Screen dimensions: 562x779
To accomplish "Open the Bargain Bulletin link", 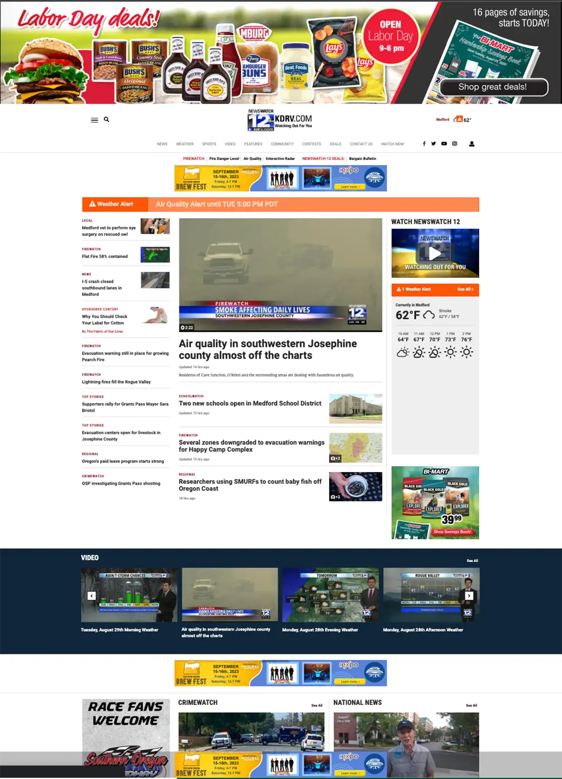I will [x=362, y=158].
